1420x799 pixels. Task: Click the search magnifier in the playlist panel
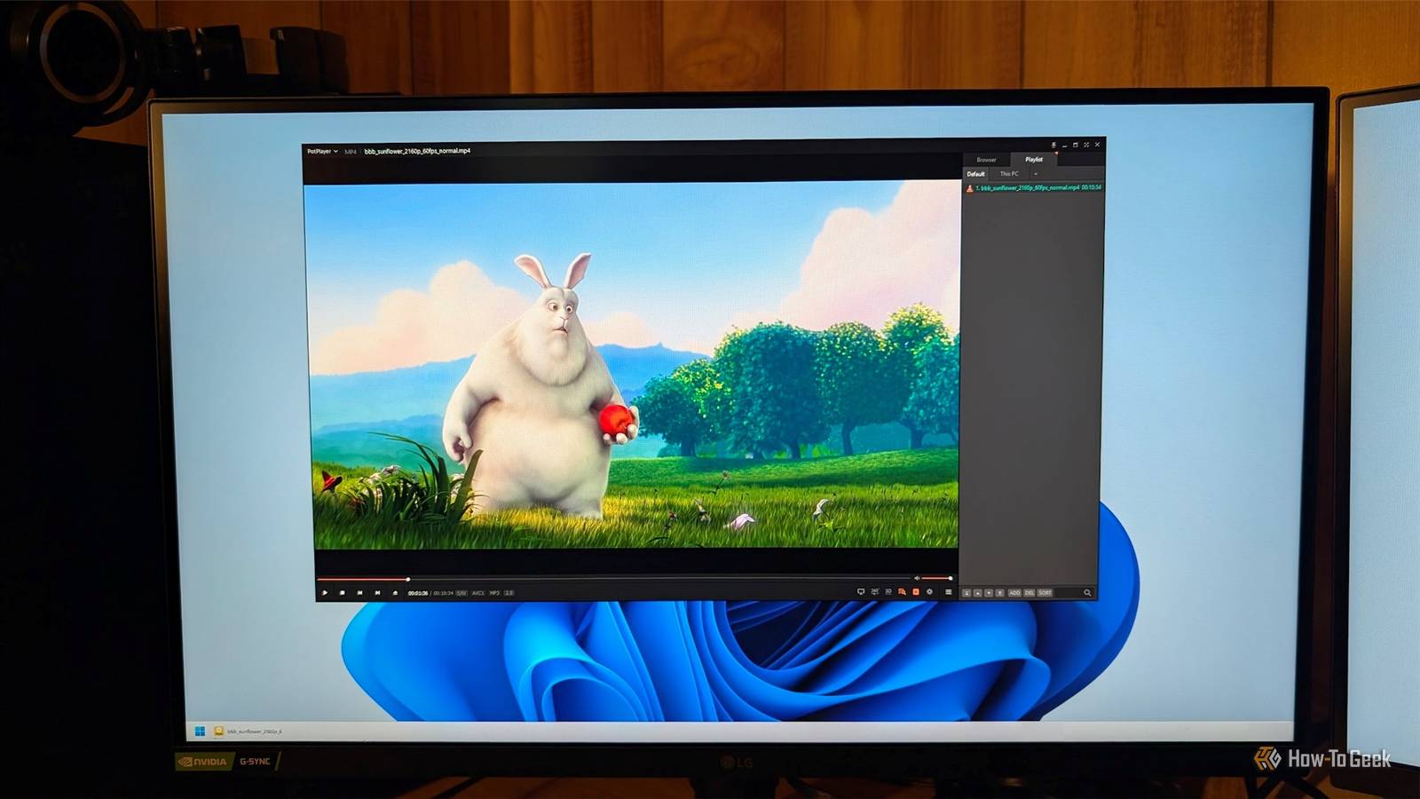[1088, 593]
